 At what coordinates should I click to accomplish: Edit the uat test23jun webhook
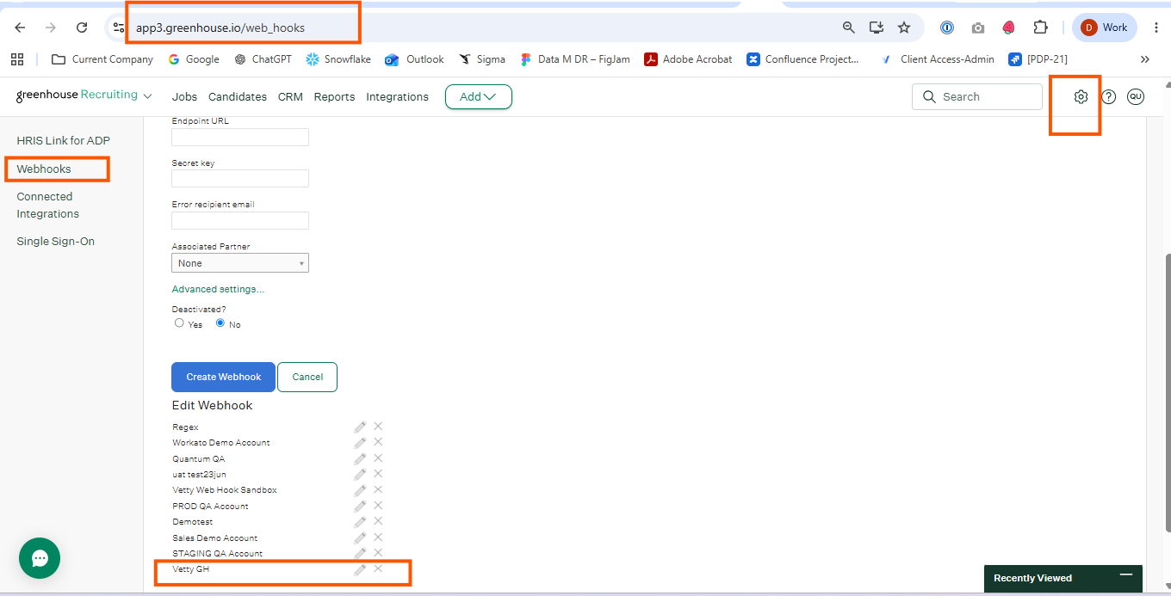360,474
